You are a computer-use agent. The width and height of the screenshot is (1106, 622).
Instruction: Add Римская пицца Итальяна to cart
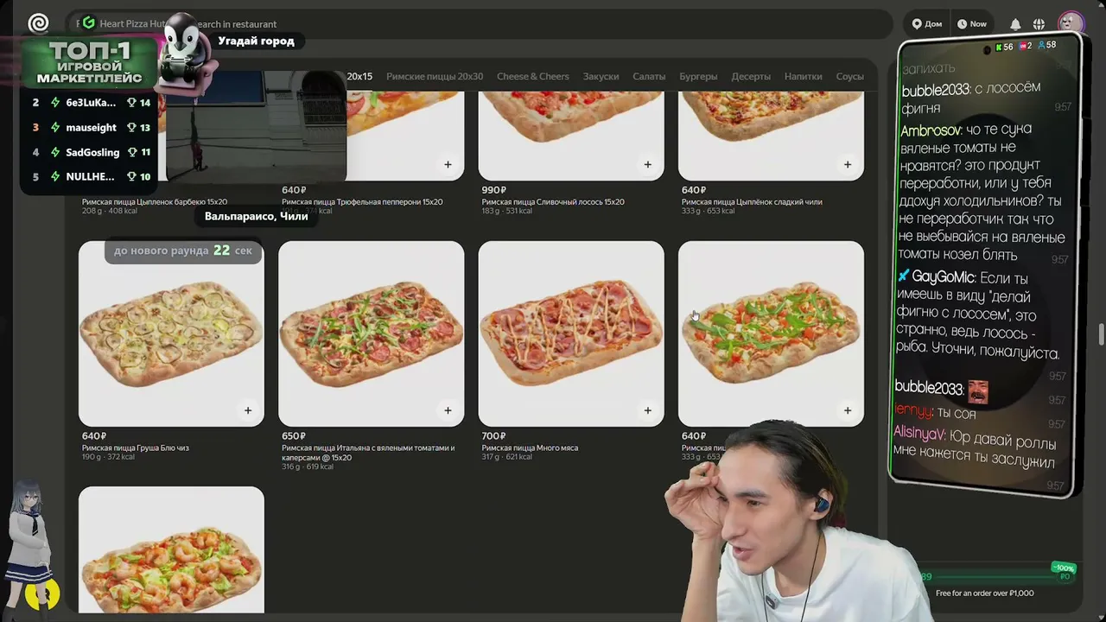pyautogui.click(x=448, y=410)
